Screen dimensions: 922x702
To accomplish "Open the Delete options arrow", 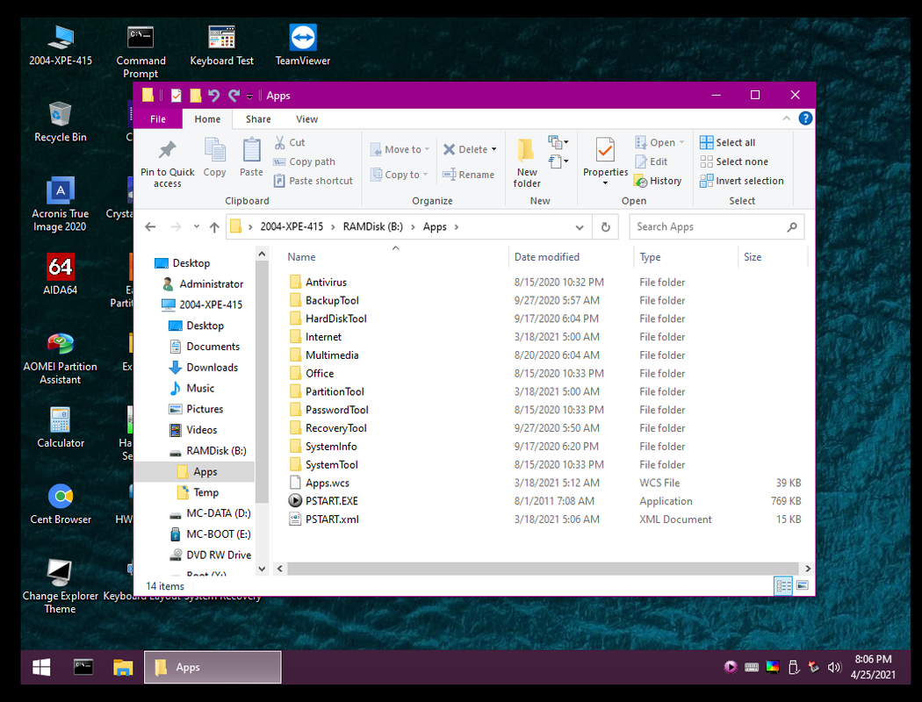I will coord(493,149).
